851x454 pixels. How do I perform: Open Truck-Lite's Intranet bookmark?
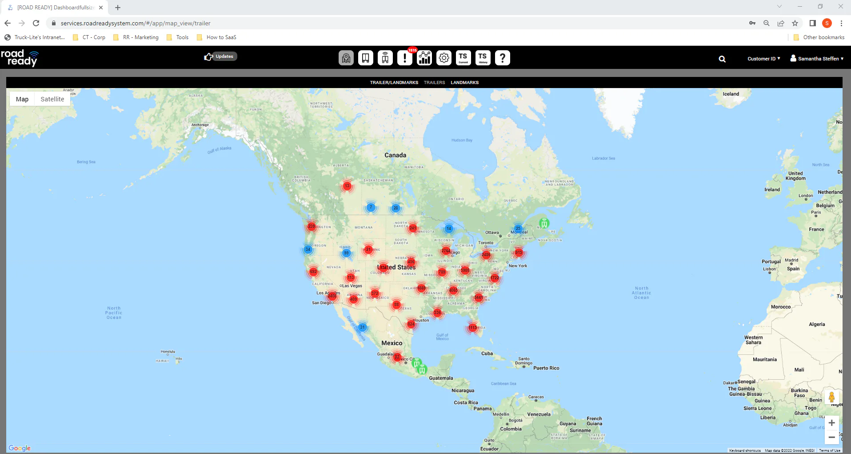[x=35, y=37]
